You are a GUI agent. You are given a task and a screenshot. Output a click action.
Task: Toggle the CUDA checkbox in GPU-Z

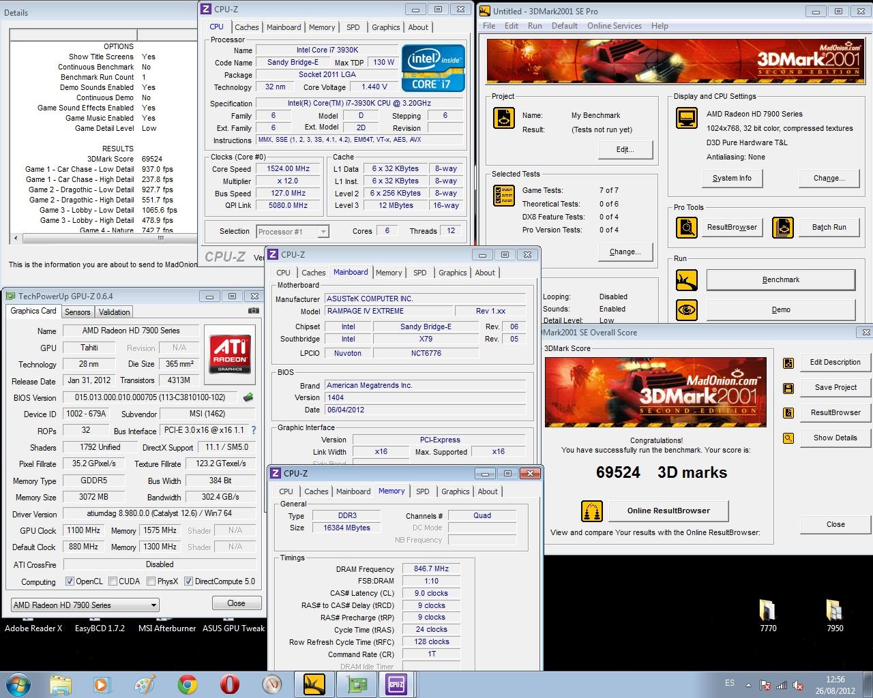[112, 581]
